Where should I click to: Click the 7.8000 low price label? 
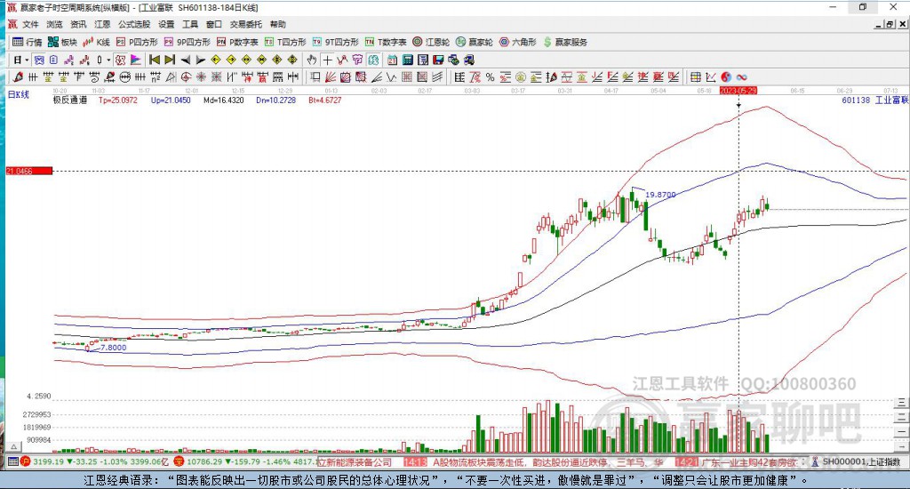[x=113, y=348]
